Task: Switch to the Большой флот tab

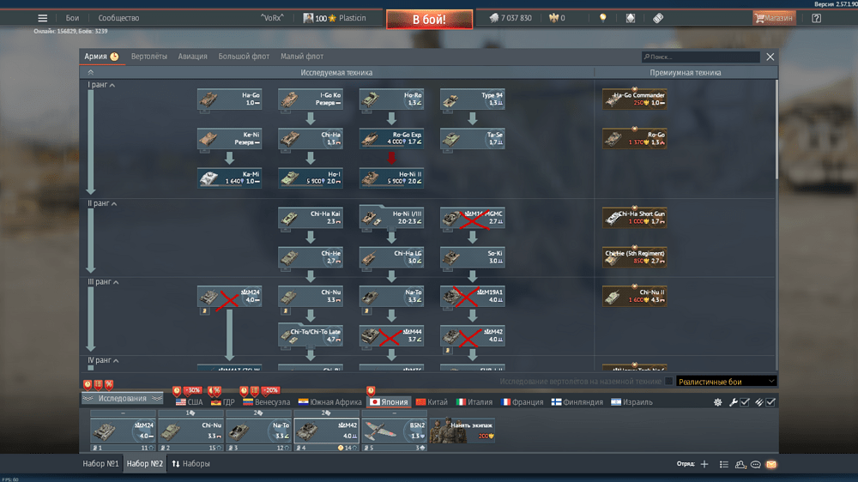Action: pos(244,57)
